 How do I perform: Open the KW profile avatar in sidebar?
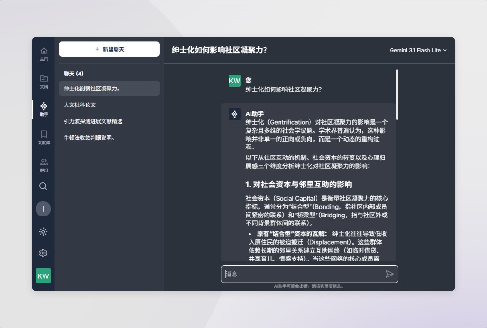(x=43, y=276)
